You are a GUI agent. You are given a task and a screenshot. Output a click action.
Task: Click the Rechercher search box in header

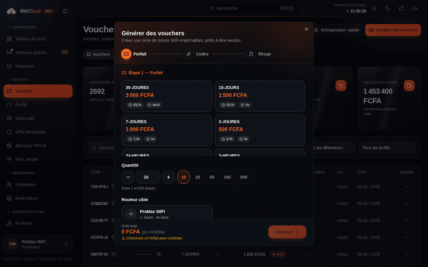pos(252,8)
